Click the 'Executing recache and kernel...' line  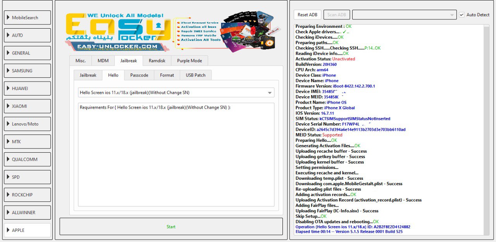[x=327, y=173]
